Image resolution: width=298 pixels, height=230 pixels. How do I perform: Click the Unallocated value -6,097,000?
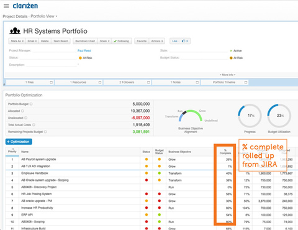tap(140, 118)
